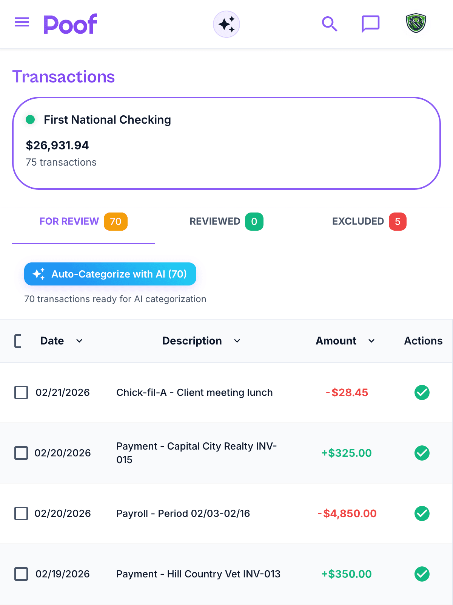Open the hamburger navigation menu
This screenshot has height=605, width=453.
click(22, 22)
